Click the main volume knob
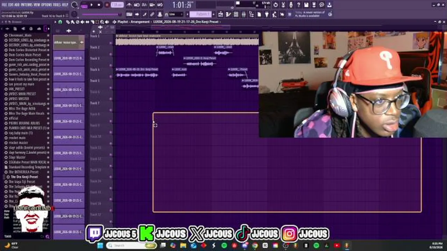The width and height of the screenshot is (447, 251). tap(74, 5)
